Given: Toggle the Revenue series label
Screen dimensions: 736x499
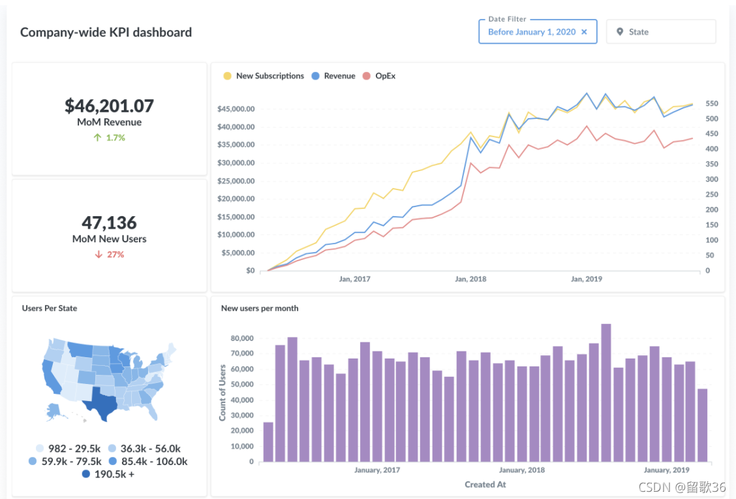Looking at the screenshot, I should point(339,76).
